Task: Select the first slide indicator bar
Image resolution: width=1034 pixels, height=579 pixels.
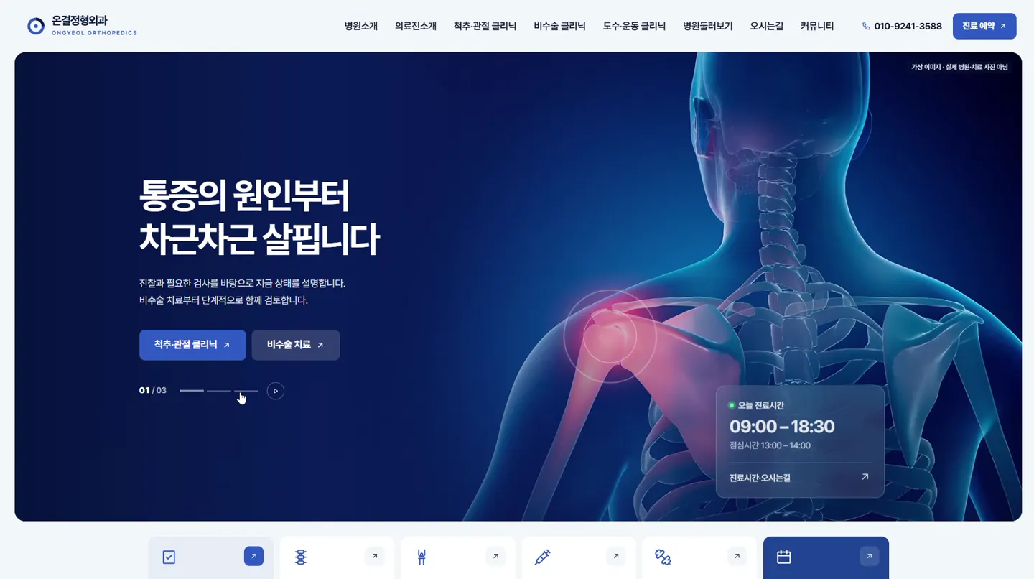Action: coord(191,390)
